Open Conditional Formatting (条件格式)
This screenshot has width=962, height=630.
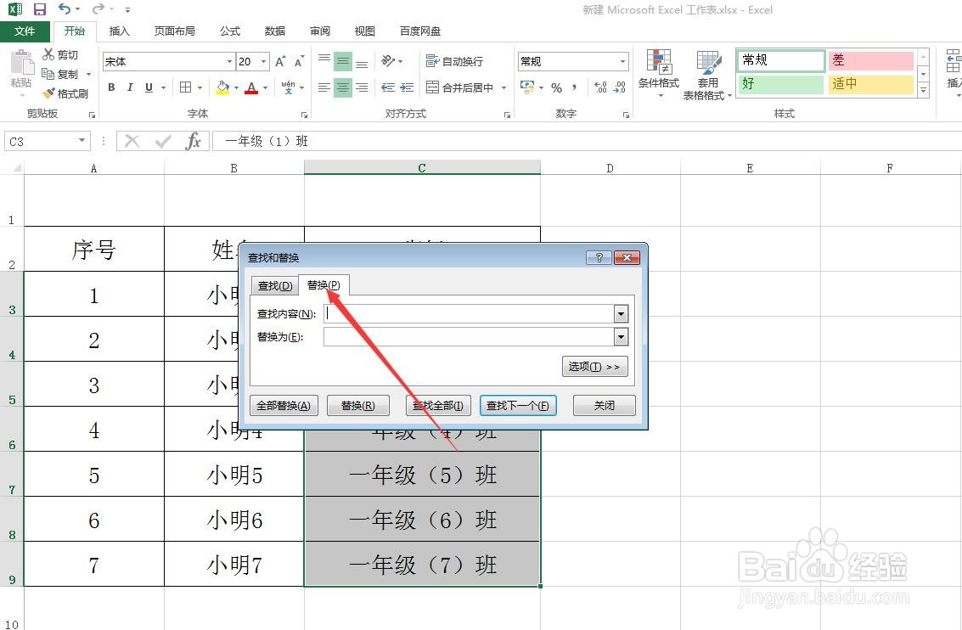tap(659, 75)
